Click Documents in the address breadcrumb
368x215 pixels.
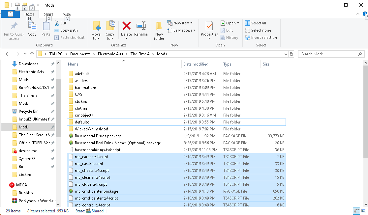click(80, 54)
